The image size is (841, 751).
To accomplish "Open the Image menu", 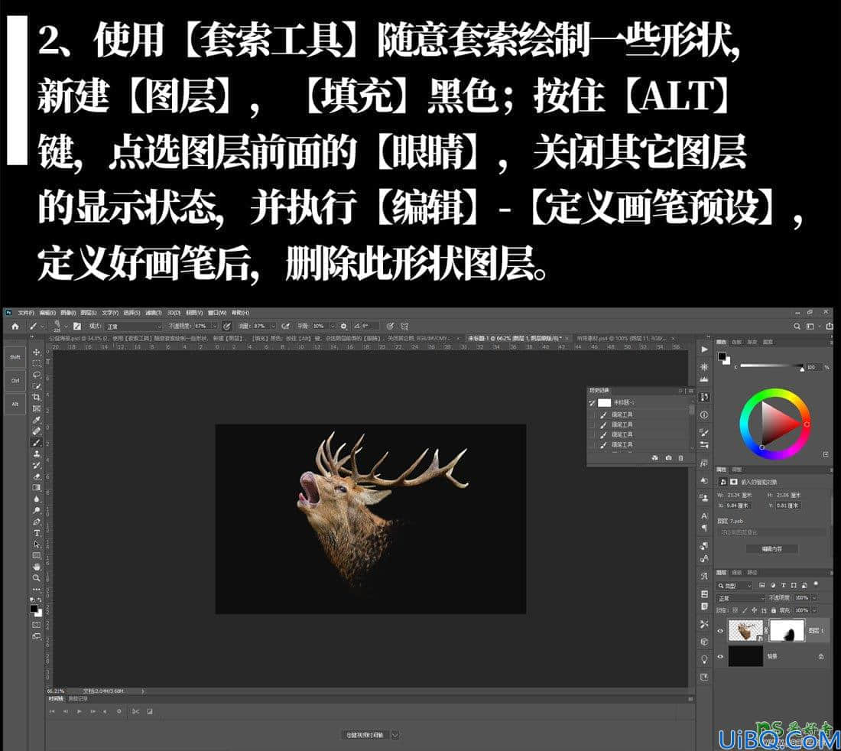I will 67,312.
